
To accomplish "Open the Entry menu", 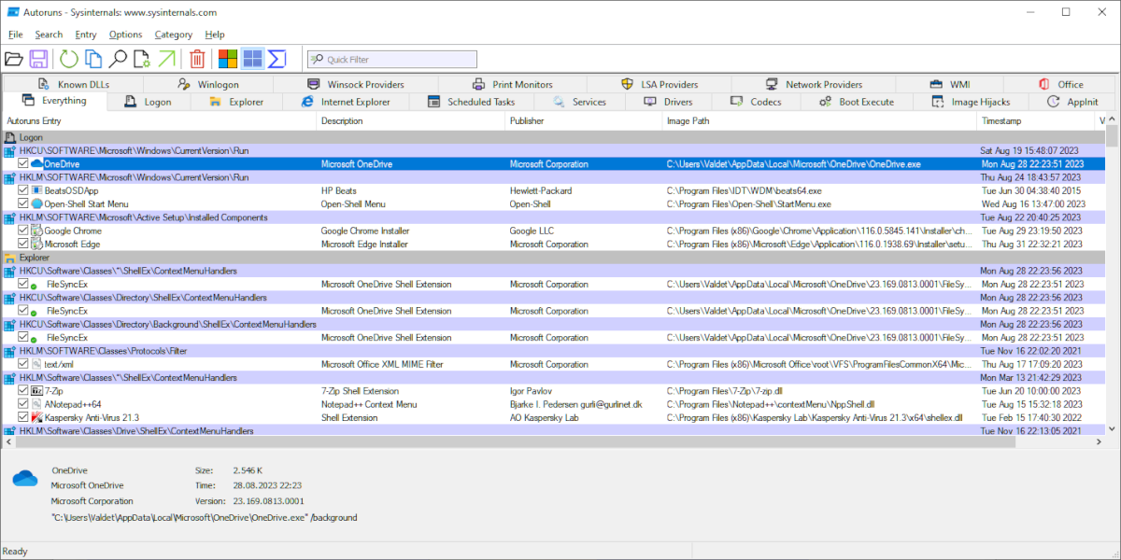I will pyautogui.click(x=85, y=35).
